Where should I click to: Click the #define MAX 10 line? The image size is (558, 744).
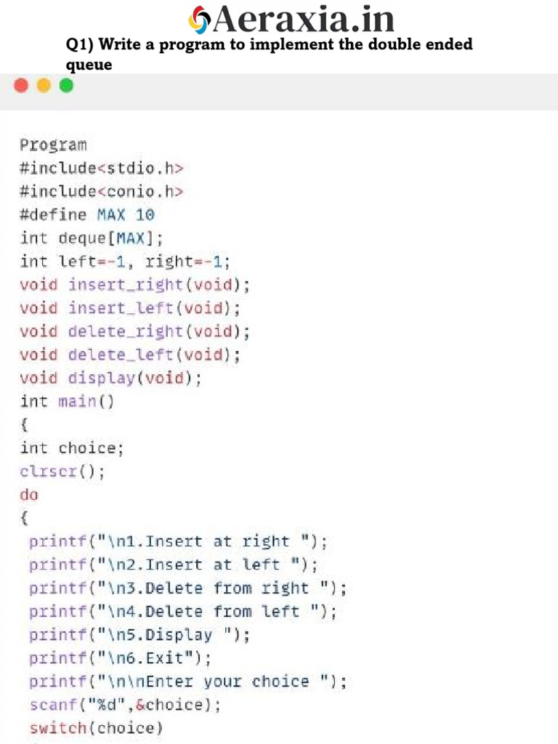coord(87,215)
